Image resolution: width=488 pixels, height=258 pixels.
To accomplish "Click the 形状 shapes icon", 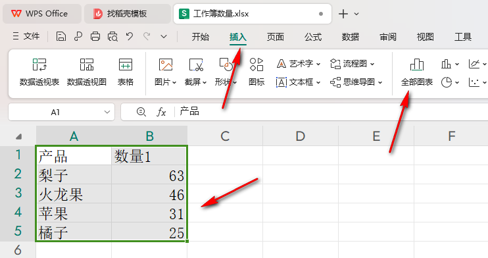I will click(226, 64).
